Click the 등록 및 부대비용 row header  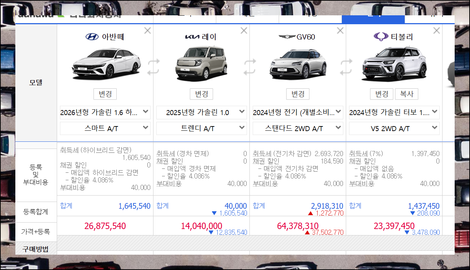coord(36,175)
